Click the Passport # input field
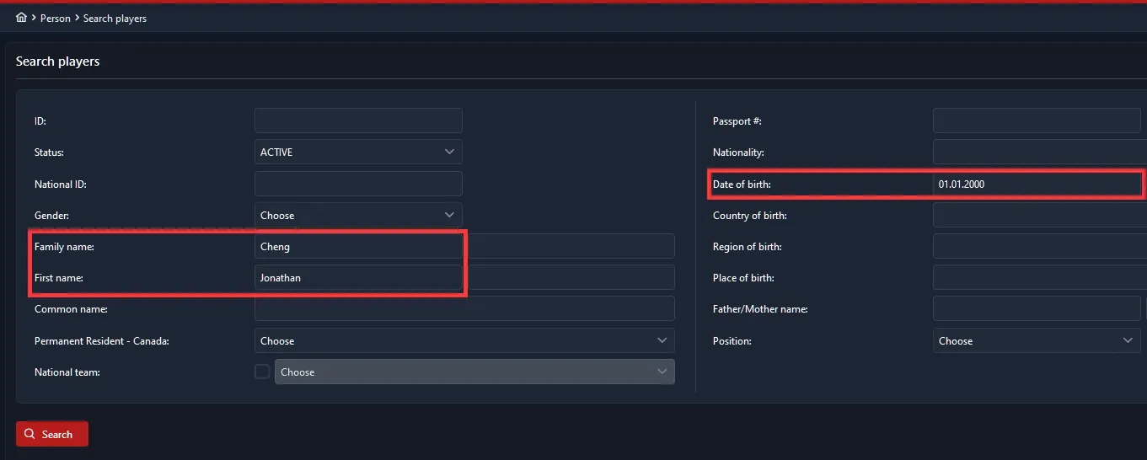 1037,120
